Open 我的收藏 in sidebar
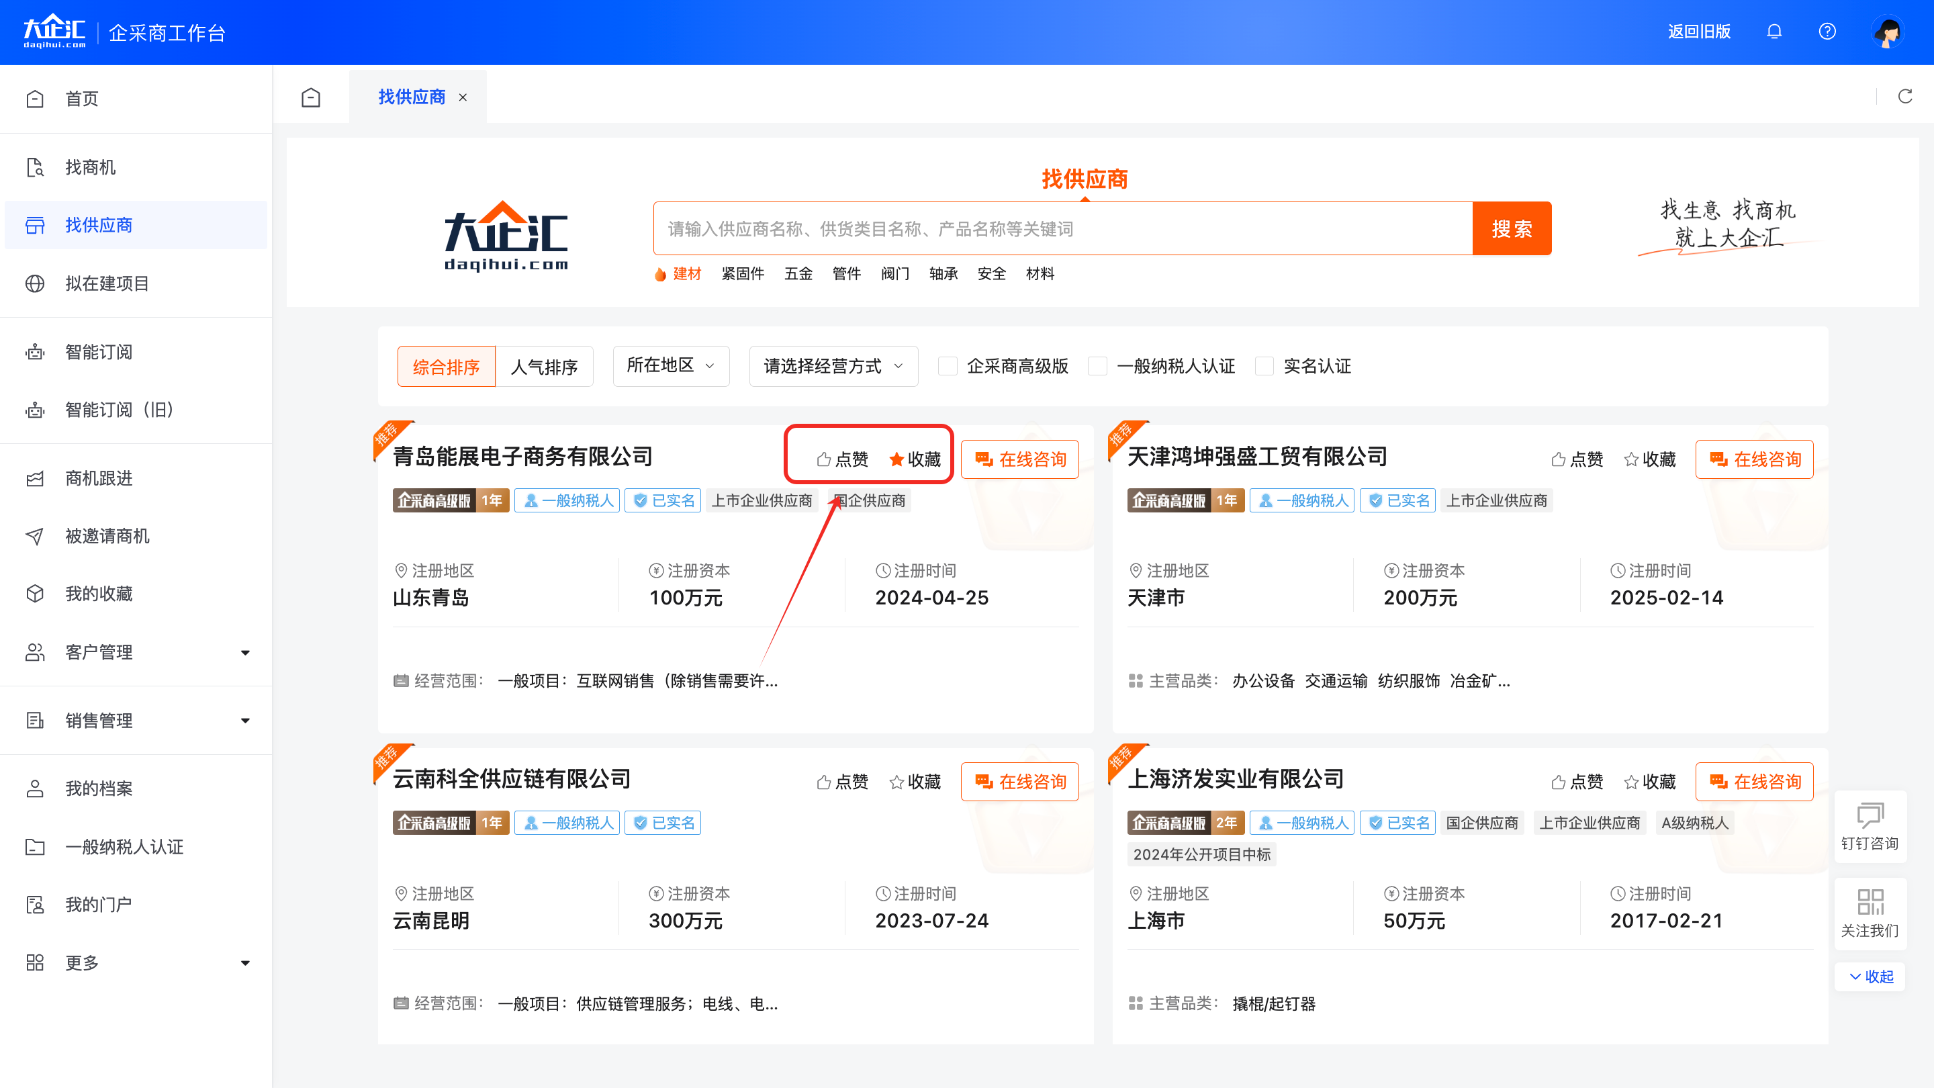Image resolution: width=1934 pixels, height=1088 pixels. pos(136,593)
